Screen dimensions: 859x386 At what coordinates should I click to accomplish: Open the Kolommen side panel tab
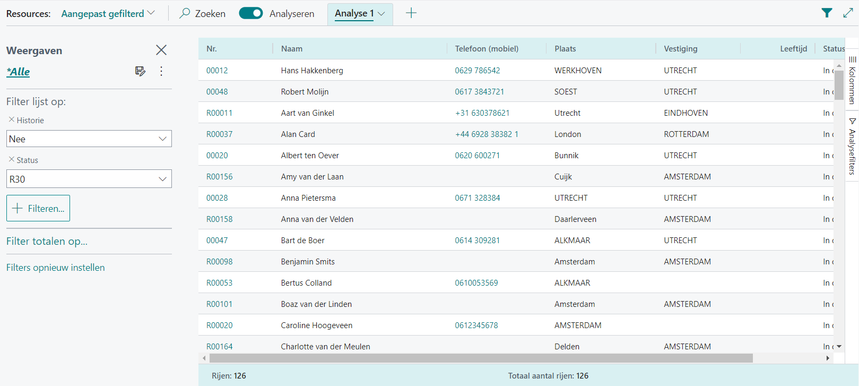pos(852,81)
